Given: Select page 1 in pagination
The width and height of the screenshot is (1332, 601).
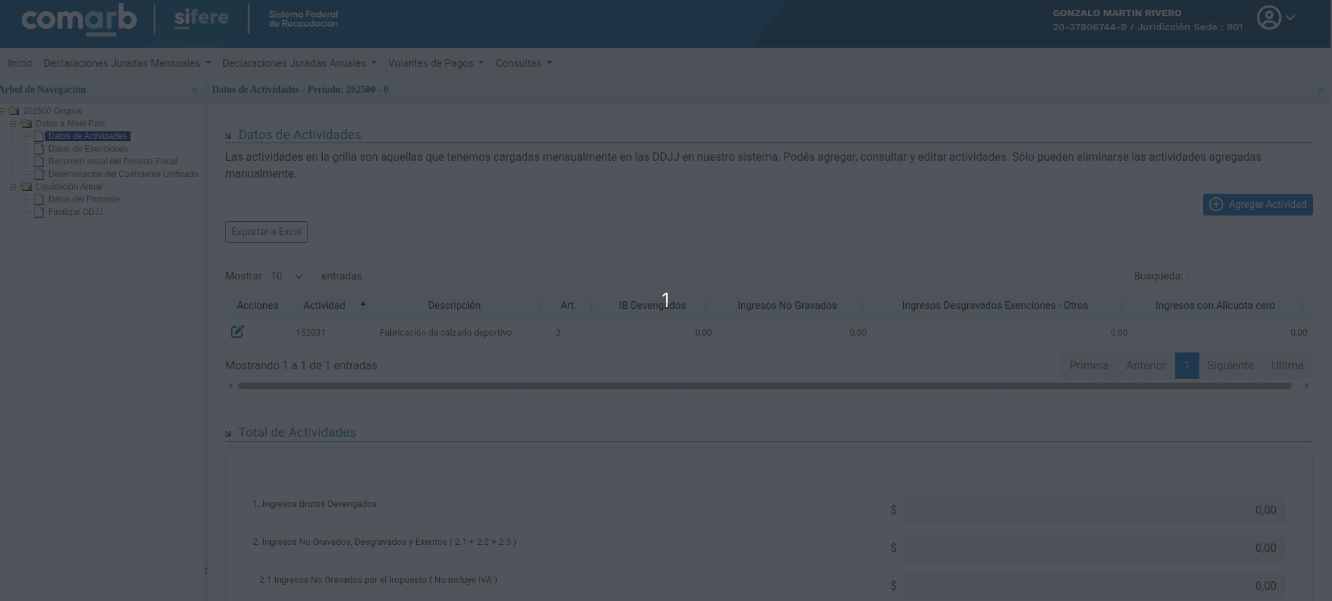Looking at the screenshot, I should [x=1187, y=366].
